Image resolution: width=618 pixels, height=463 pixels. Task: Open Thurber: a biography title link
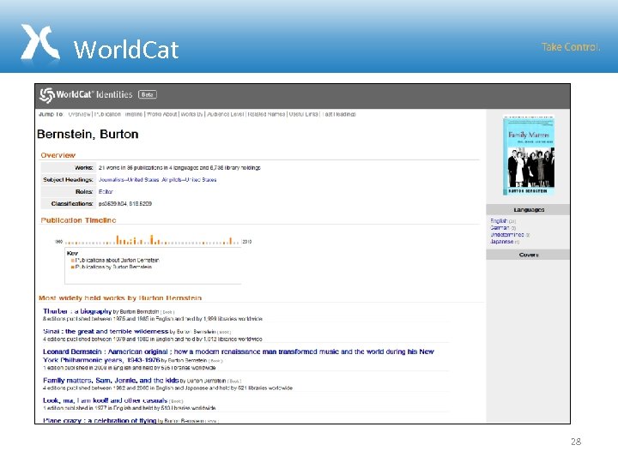77,311
